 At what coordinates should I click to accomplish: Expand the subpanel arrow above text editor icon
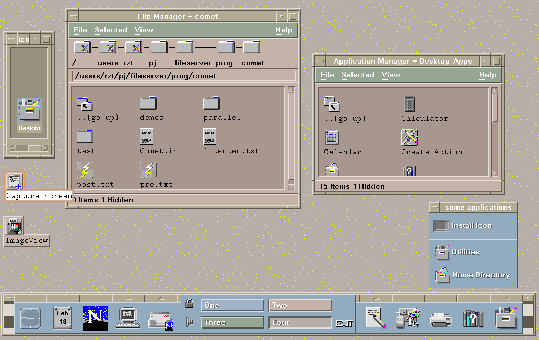375,298
